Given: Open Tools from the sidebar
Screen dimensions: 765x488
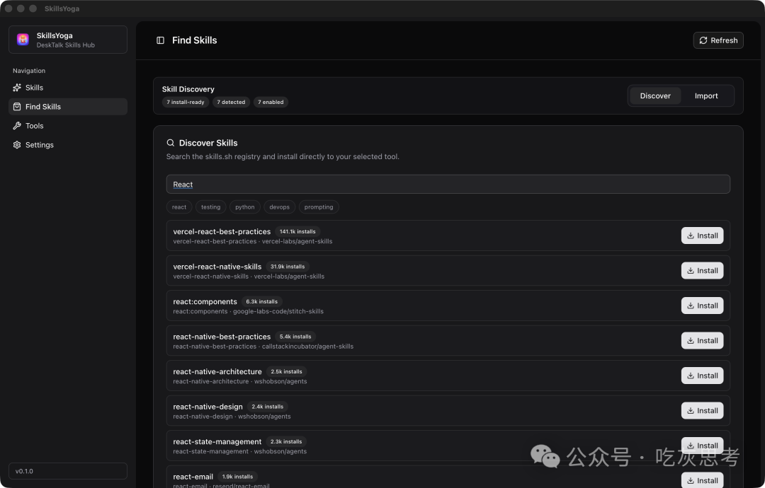Looking at the screenshot, I should pos(68,126).
